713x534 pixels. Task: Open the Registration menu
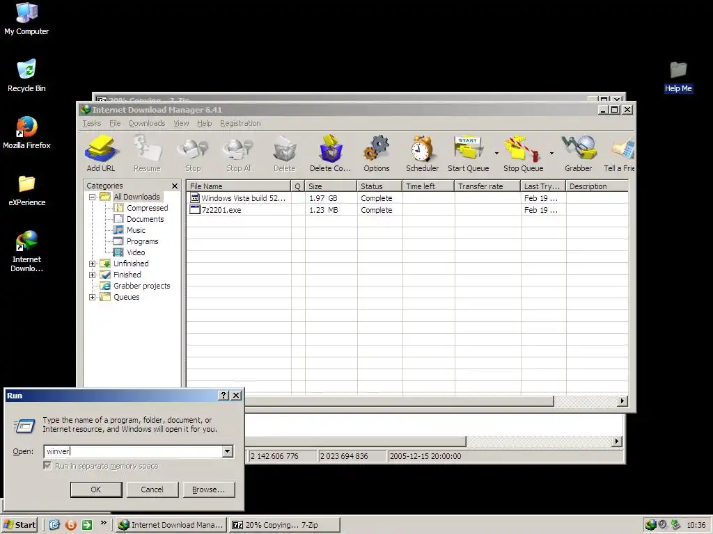[x=240, y=123]
